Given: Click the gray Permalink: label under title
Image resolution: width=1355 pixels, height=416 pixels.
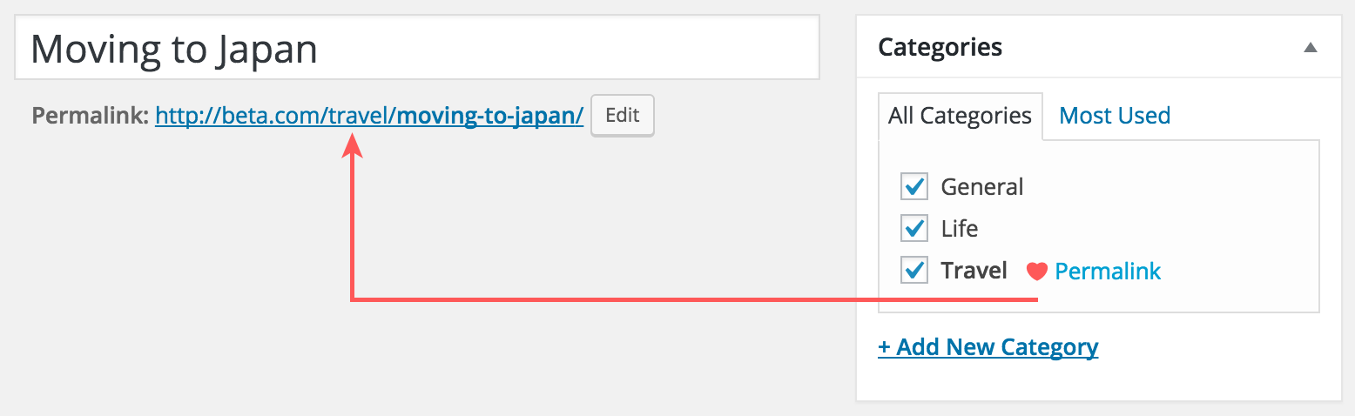Looking at the screenshot, I should tap(91, 116).
